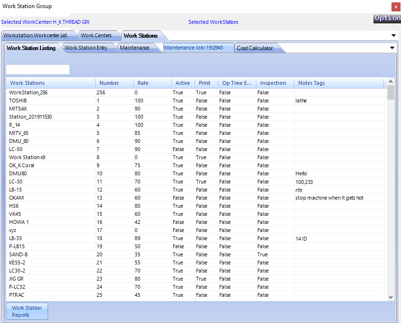Image resolution: width=401 pixels, height=323 pixels.
Task: Expand the lower sub-tab strip dropdown arrow
Action: point(392,48)
